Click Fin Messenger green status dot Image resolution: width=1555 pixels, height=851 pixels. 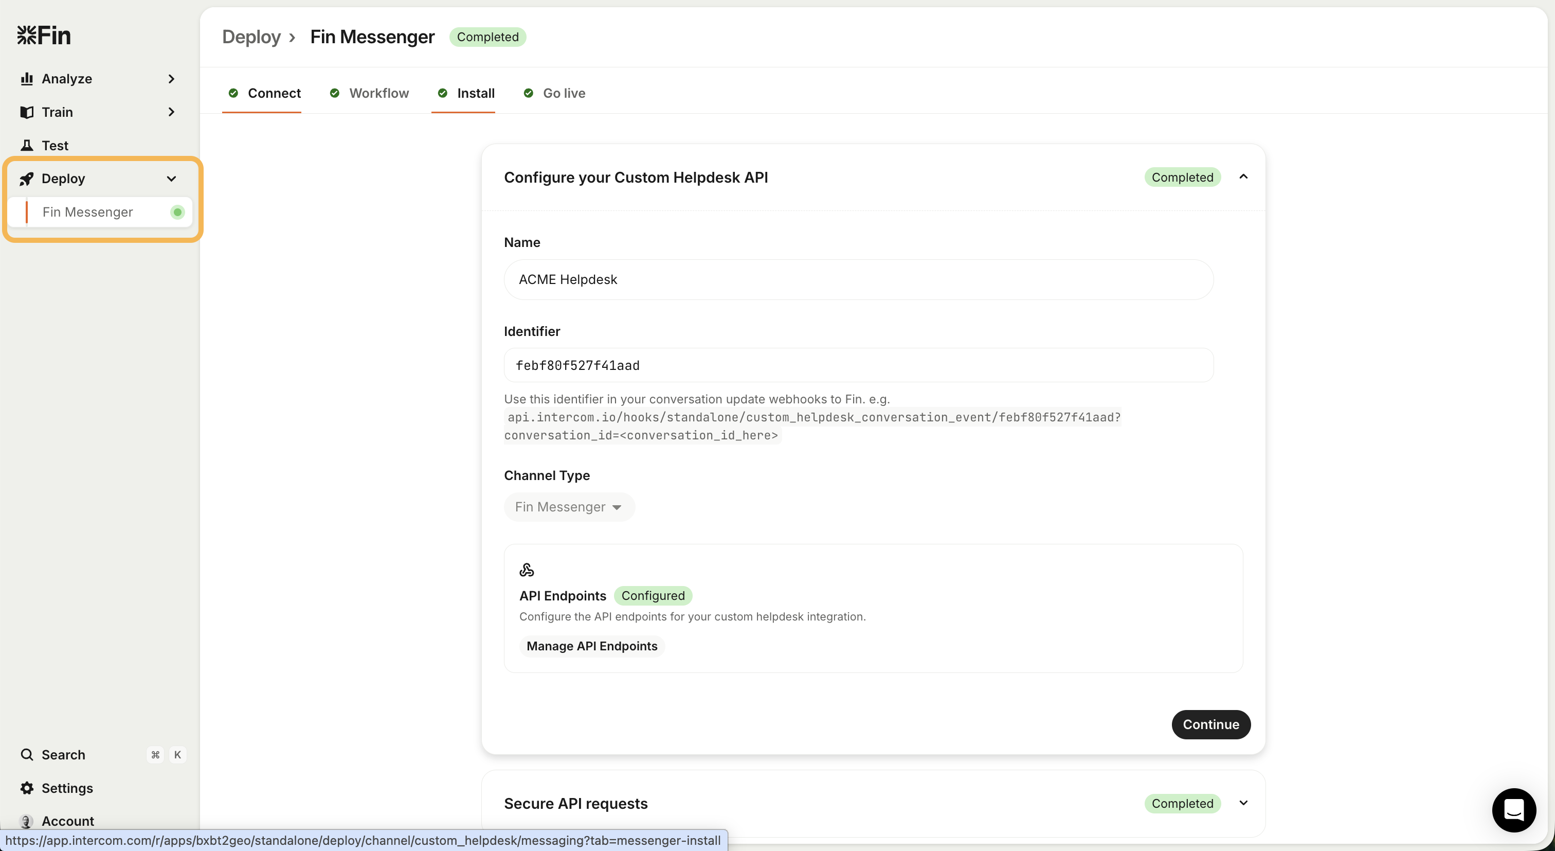click(177, 212)
